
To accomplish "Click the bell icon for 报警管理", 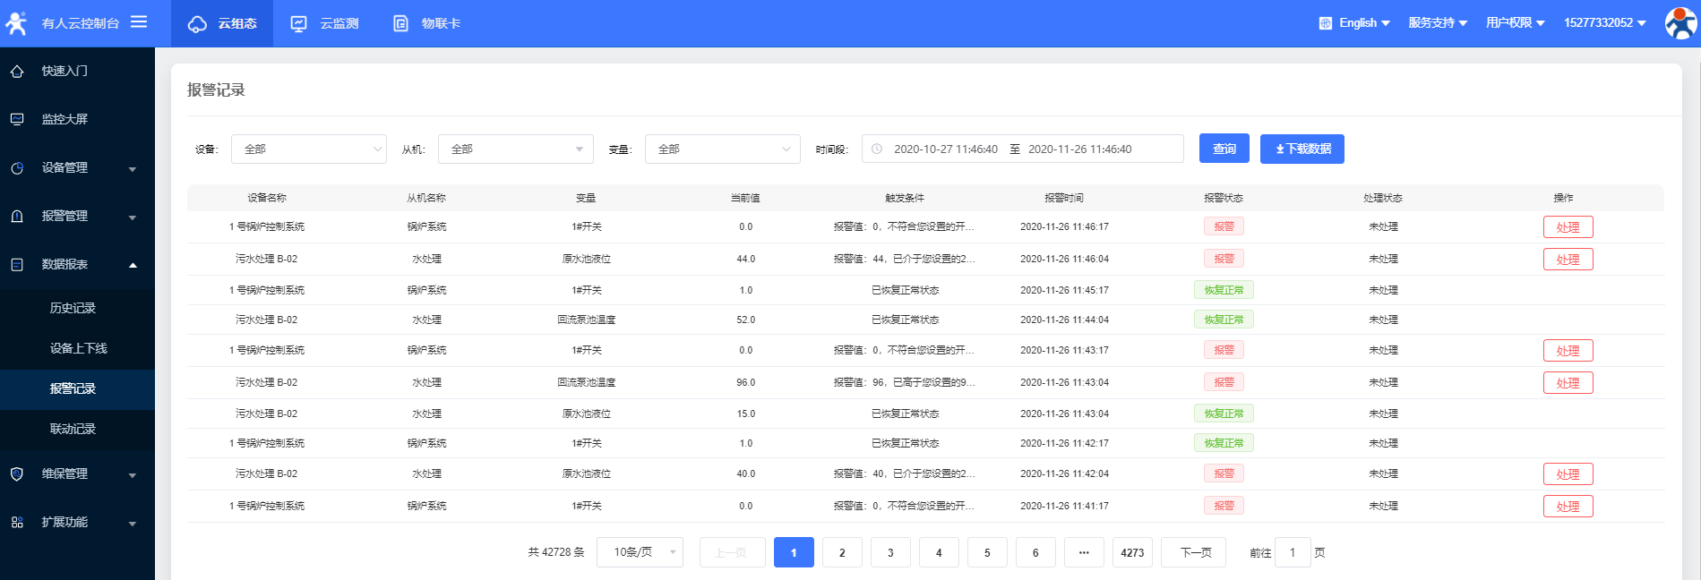I will [x=17, y=217].
